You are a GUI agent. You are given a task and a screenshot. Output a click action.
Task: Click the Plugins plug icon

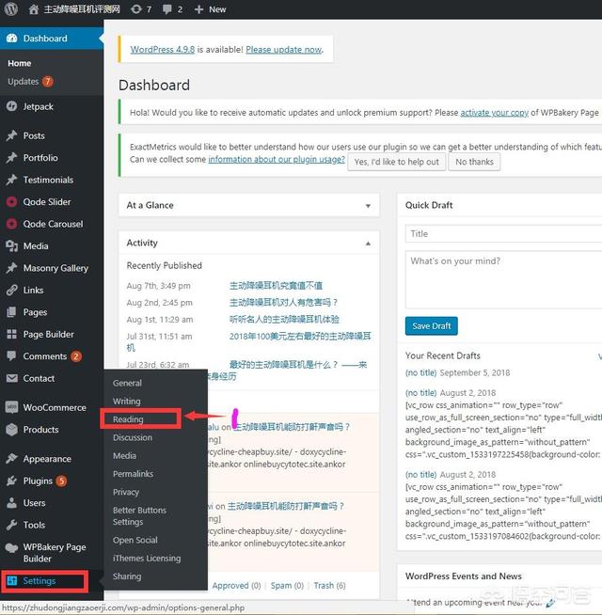point(12,481)
